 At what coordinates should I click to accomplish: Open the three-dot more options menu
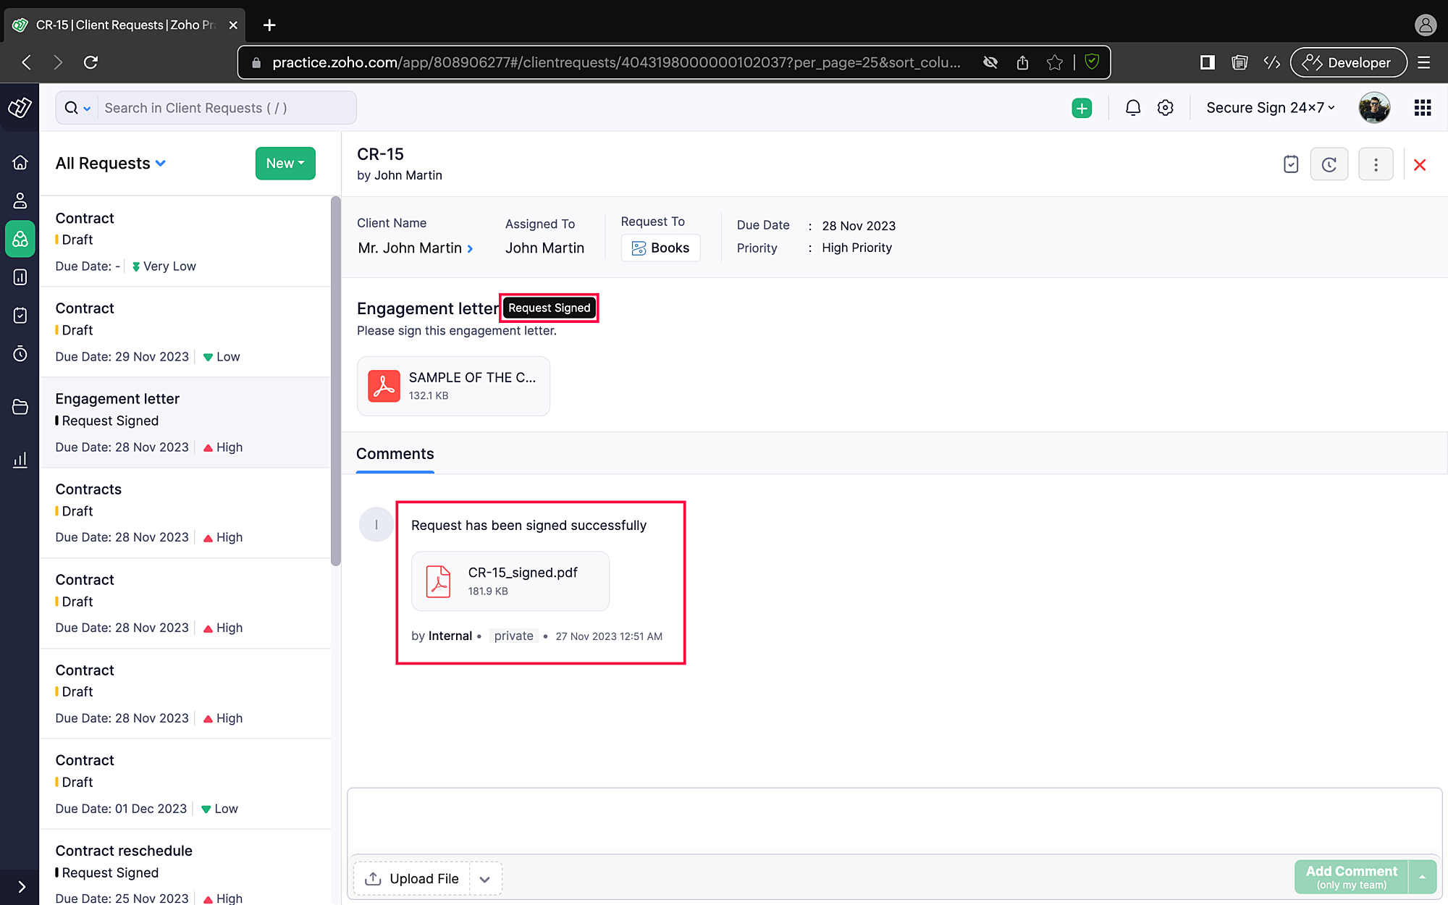1376,164
